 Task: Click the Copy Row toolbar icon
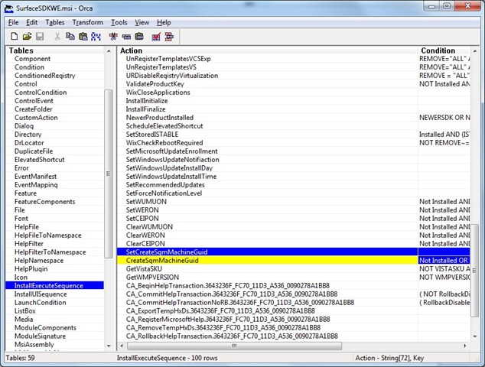pos(126,37)
